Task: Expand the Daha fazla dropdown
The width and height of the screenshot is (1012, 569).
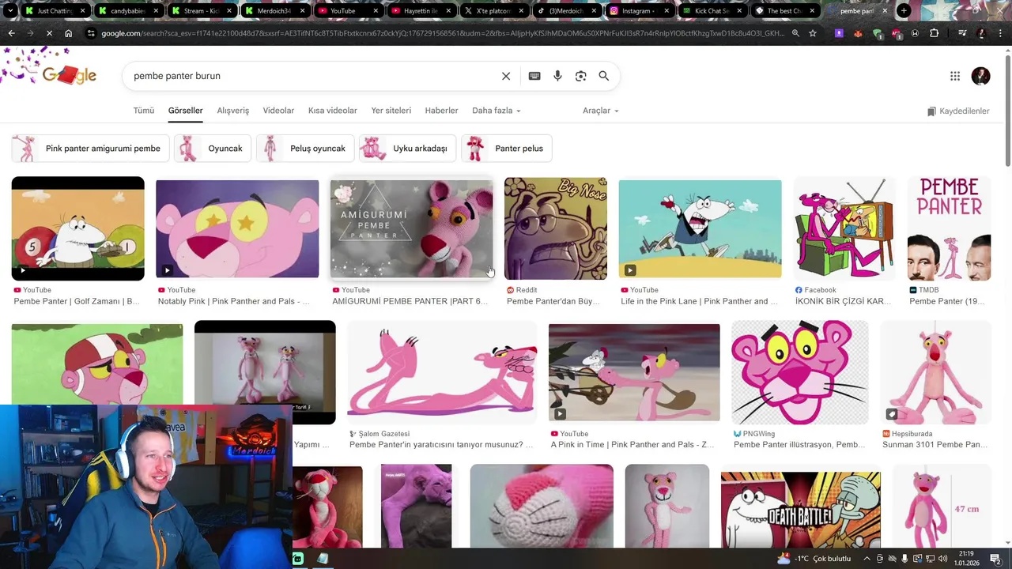Action: [497, 111]
